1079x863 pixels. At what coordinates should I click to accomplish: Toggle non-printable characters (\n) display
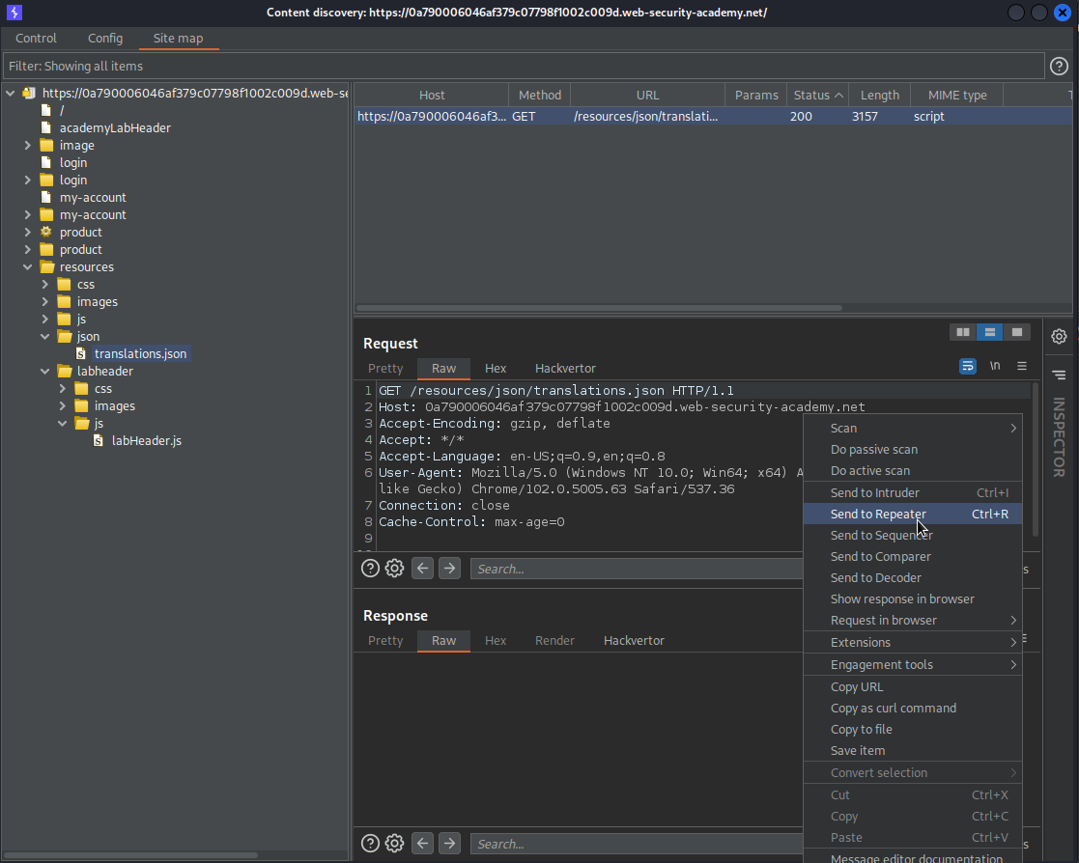994,366
